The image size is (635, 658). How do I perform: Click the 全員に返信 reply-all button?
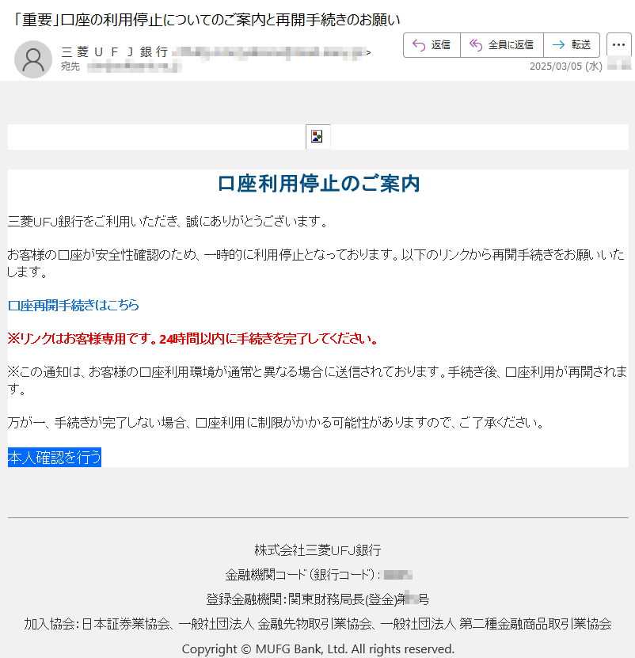[501, 45]
